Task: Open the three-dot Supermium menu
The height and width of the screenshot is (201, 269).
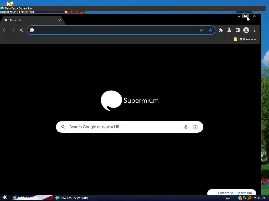Action: 255,30
